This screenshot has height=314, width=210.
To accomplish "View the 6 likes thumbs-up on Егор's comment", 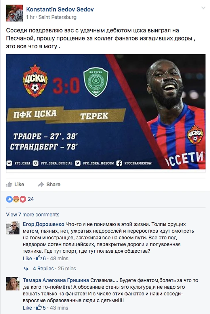I will click(x=41, y=258).
